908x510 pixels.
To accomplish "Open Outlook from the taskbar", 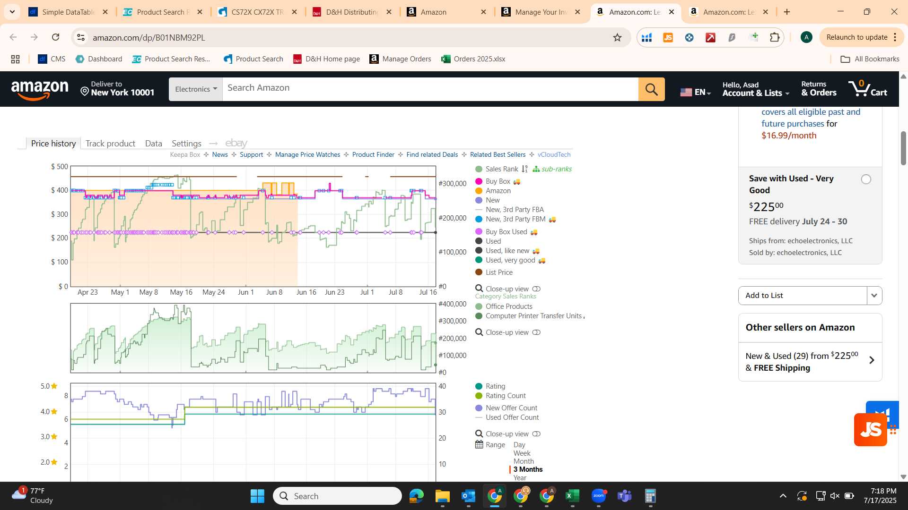I will (x=468, y=496).
